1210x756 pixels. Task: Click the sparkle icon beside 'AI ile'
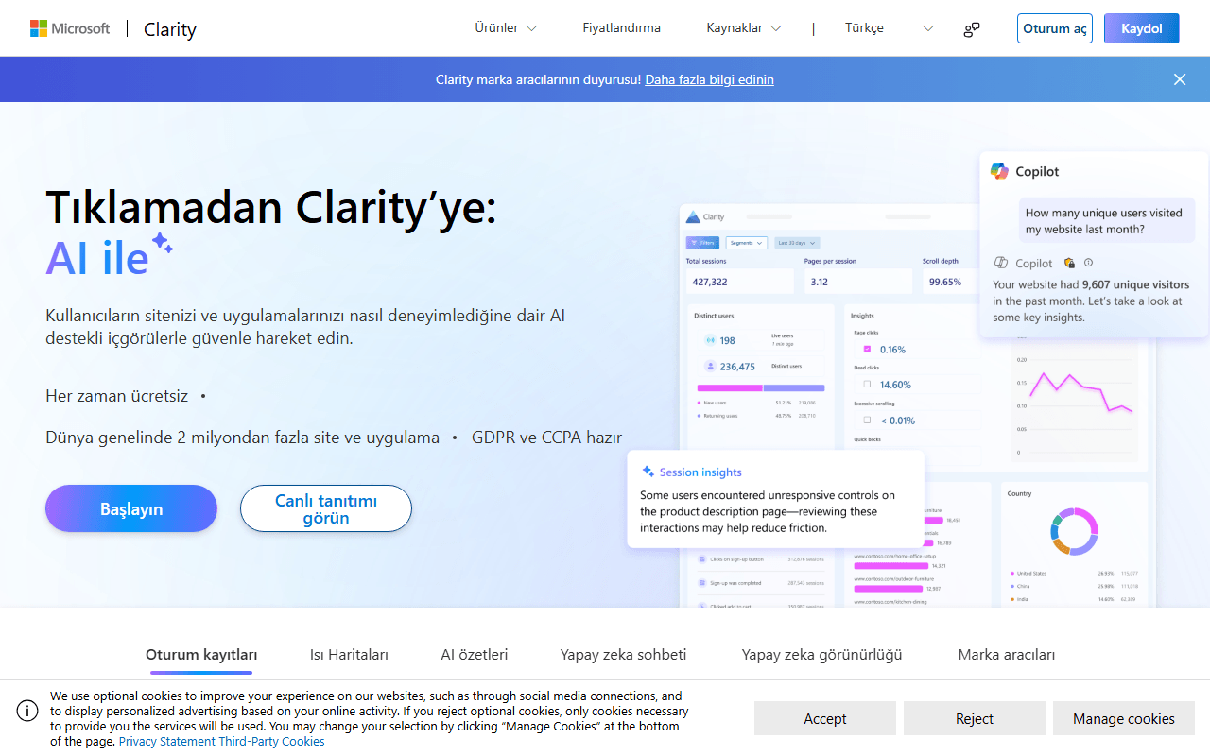163,243
